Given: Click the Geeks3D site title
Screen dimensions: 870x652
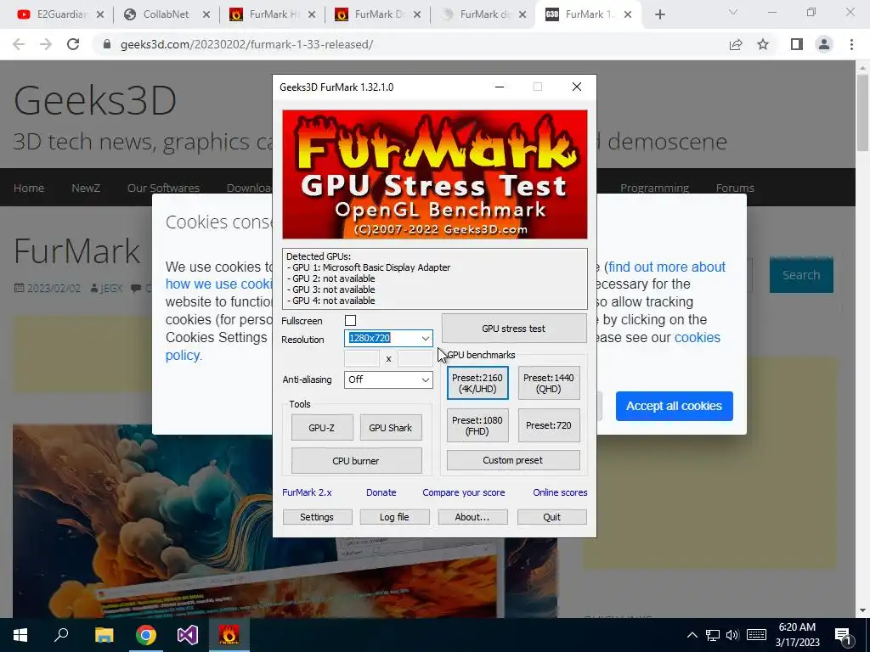Looking at the screenshot, I should click(x=95, y=100).
